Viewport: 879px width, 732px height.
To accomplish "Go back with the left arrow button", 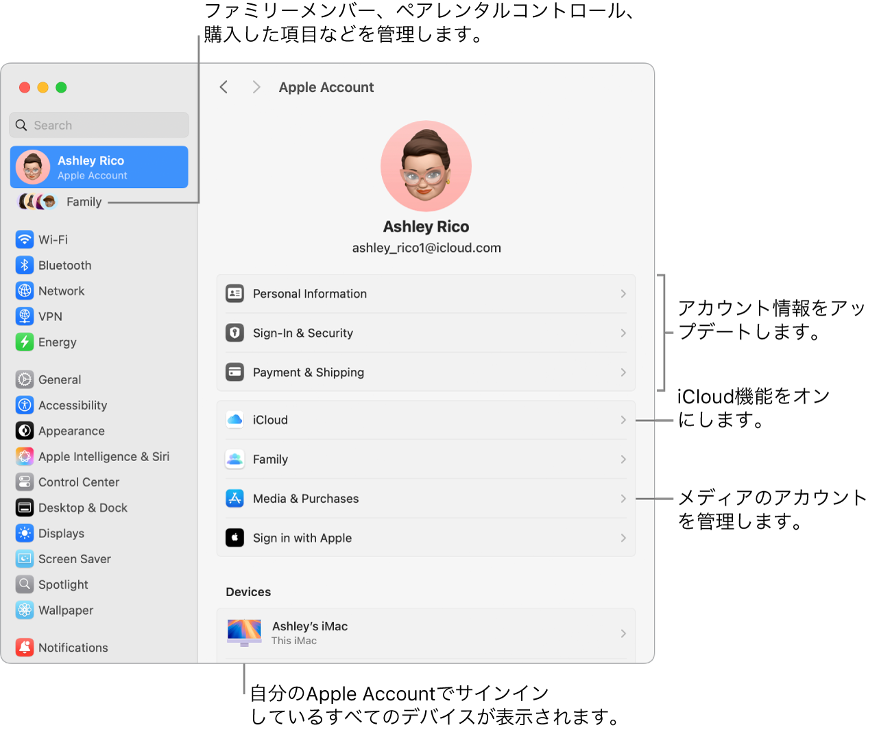I will pos(224,87).
